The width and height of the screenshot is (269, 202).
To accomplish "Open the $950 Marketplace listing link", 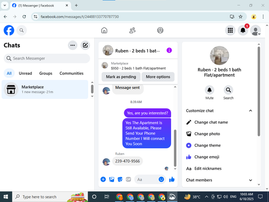I will click(138, 66).
